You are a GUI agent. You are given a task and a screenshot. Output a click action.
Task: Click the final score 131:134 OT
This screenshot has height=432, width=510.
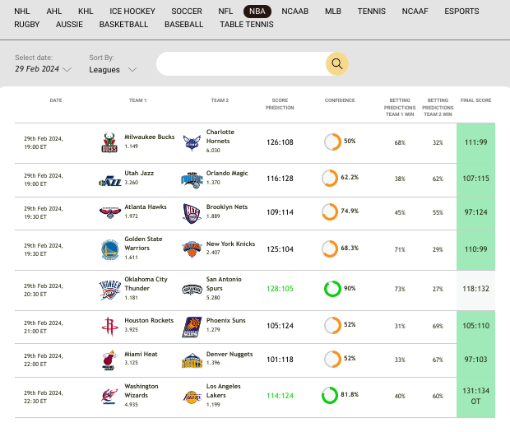475,397
